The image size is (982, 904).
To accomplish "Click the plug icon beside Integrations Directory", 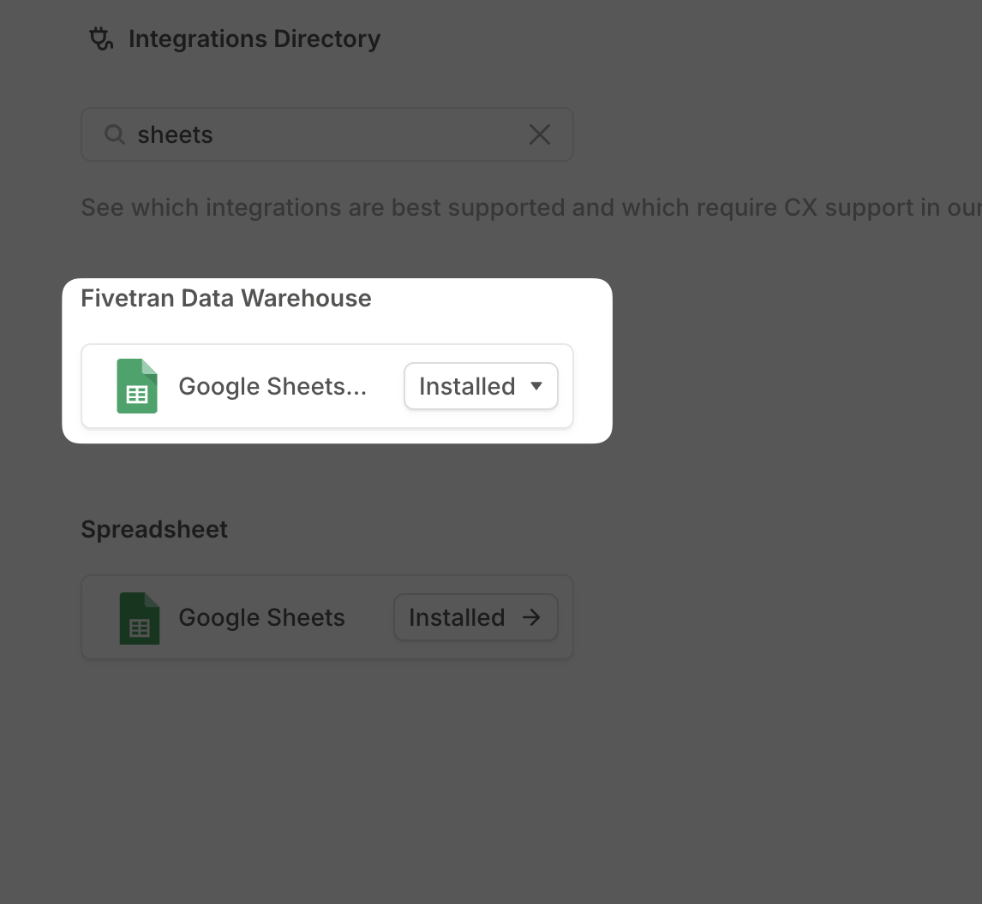I will pyautogui.click(x=101, y=39).
